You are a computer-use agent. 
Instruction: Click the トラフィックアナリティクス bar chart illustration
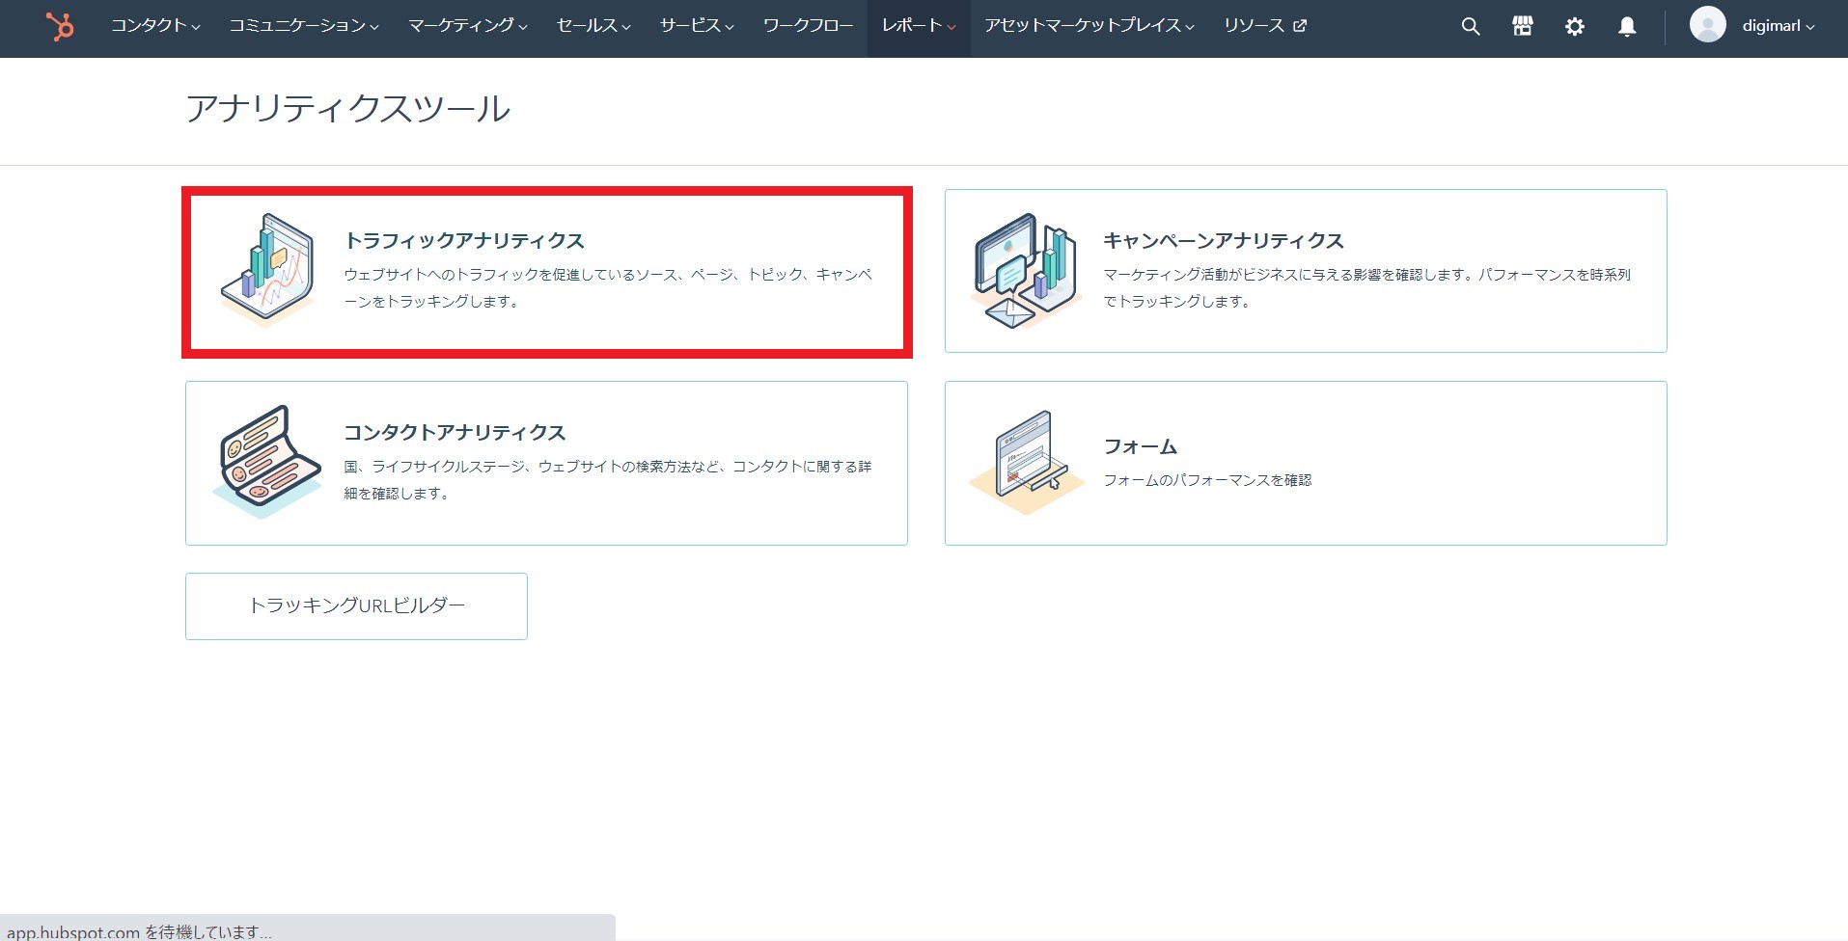[268, 270]
